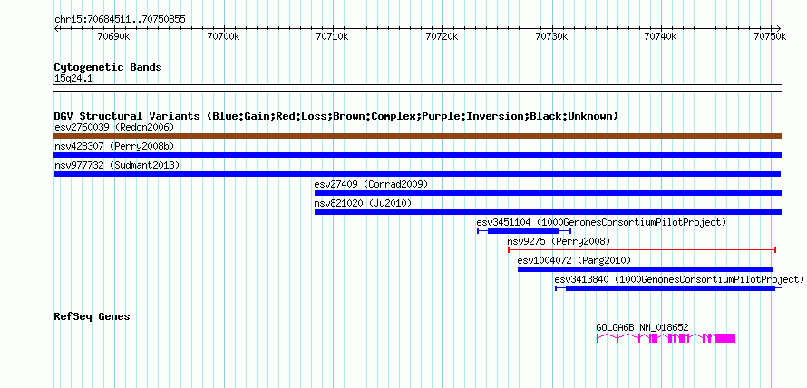
Task: Click the red nsv9275 loss line
Action: (642, 250)
